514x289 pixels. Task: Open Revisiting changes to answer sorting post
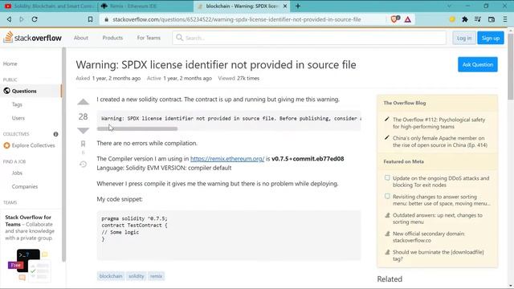(442, 200)
